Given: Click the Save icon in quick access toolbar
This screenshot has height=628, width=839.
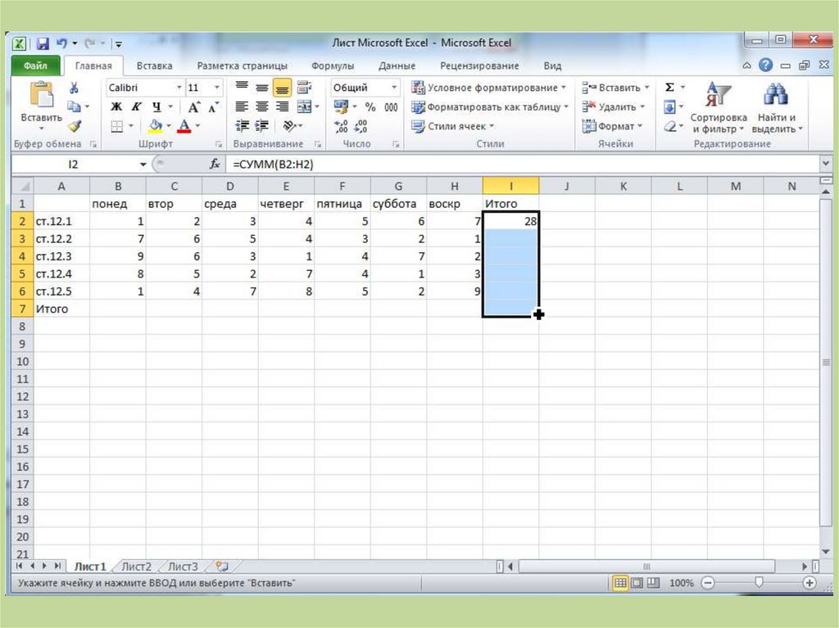Looking at the screenshot, I should coord(43,43).
